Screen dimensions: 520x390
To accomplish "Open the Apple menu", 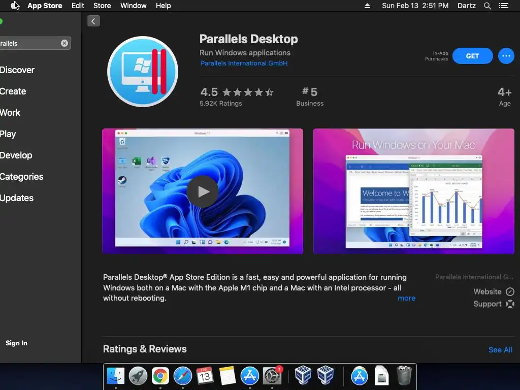I will (15, 6).
